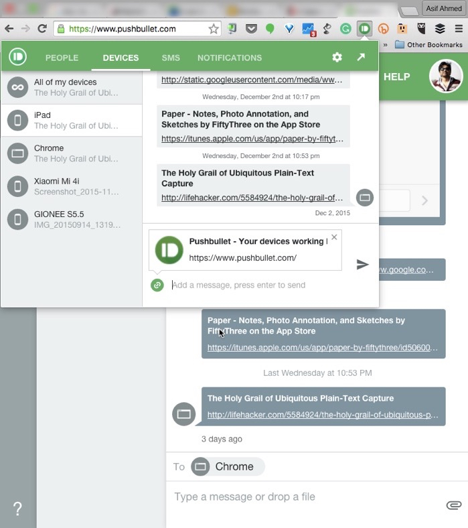Click the user avatar on the website
The image size is (468, 528).
coord(446,76)
